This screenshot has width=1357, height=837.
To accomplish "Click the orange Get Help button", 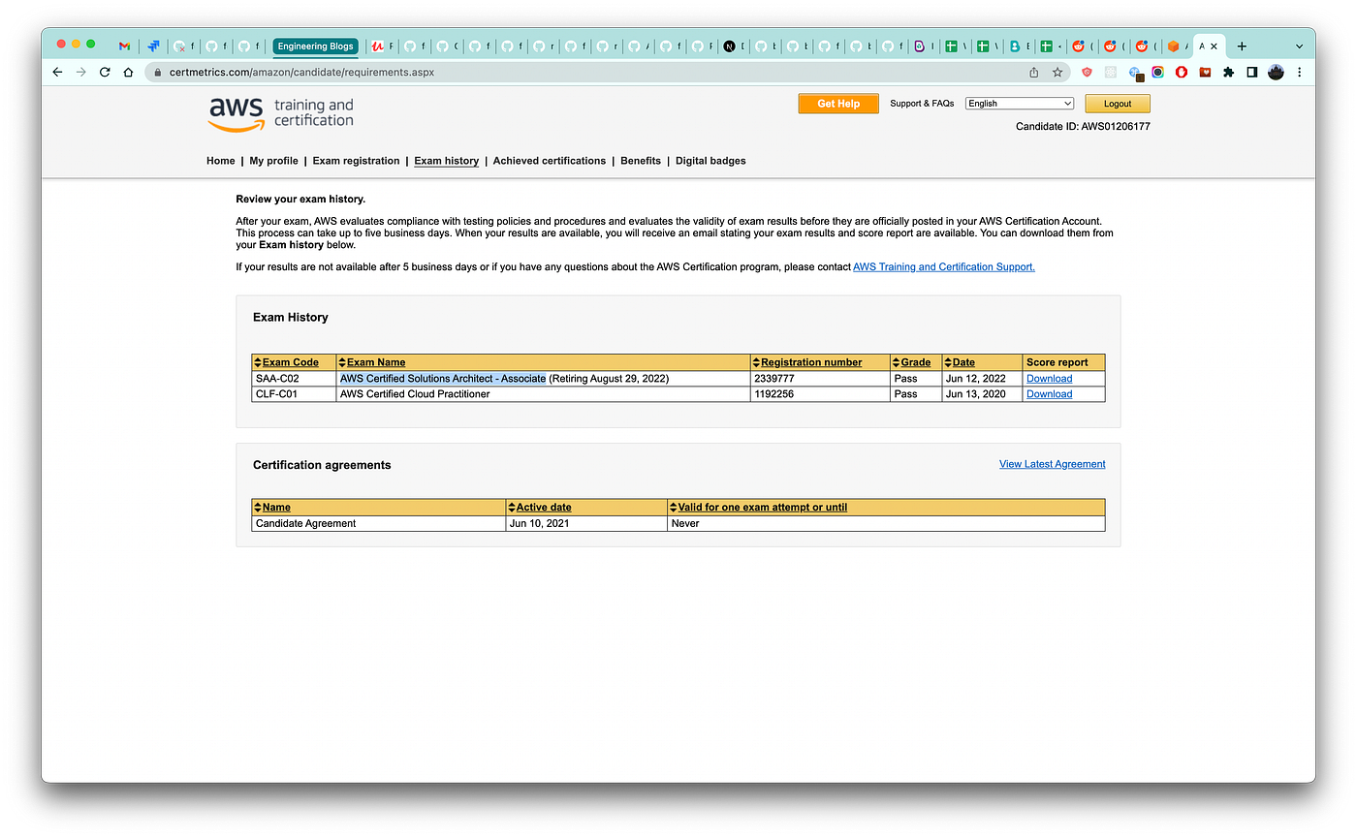I will [x=838, y=104].
